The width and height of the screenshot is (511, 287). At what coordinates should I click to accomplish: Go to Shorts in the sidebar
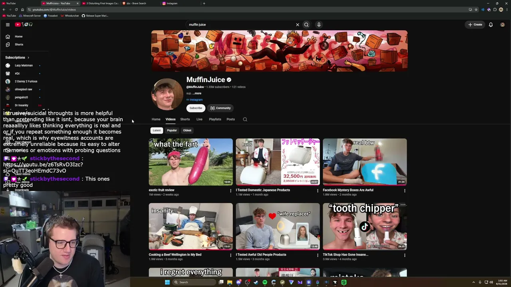coord(19,45)
